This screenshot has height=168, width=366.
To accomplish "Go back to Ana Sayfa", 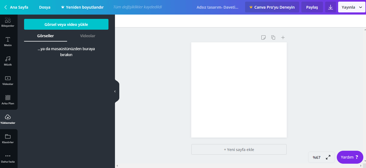I will point(16,7).
